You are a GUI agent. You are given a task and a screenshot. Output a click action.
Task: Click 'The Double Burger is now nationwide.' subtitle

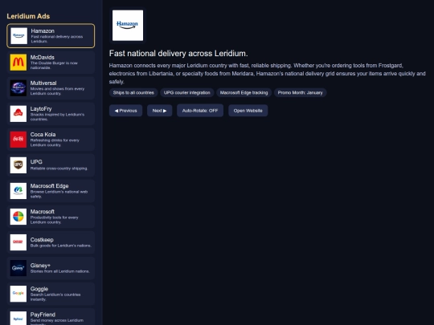point(54,65)
